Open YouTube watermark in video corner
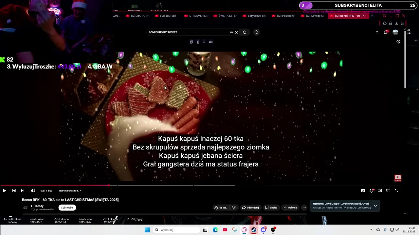Screen dimensions: 419x235 pos(398,178)
